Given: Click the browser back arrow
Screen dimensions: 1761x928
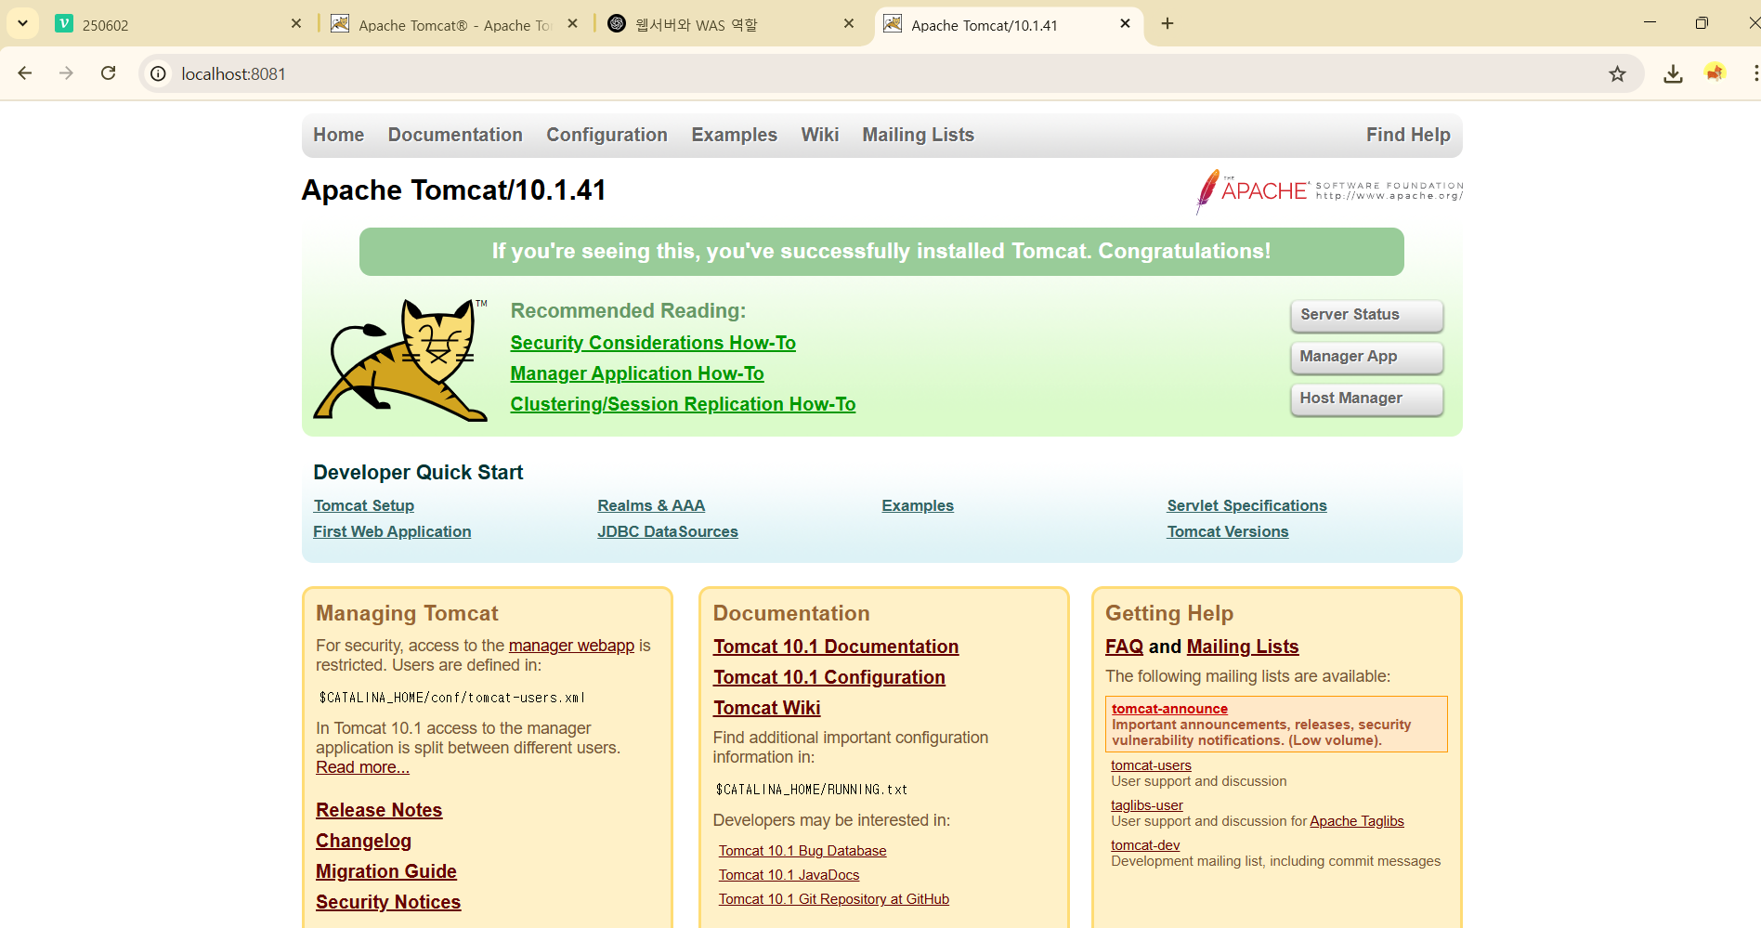Looking at the screenshot, I should coord(25,73).
